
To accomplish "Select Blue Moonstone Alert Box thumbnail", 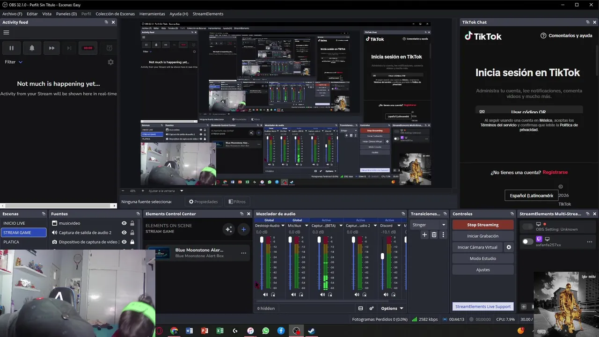I will click(x=162, y=253).
